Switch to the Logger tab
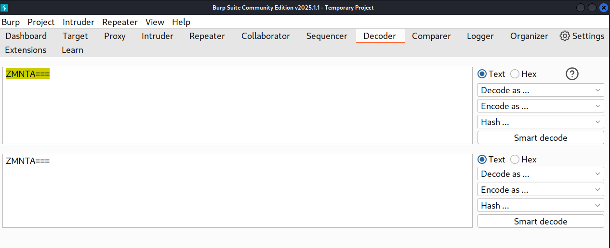Screen dimensions: 610x248 click(480, 36)
